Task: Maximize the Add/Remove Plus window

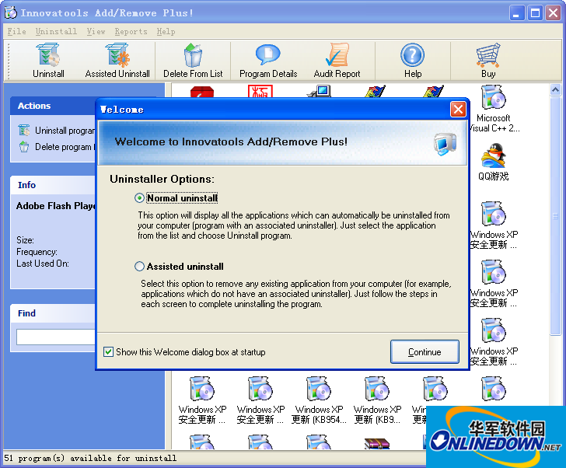Action: coord(535,13)
